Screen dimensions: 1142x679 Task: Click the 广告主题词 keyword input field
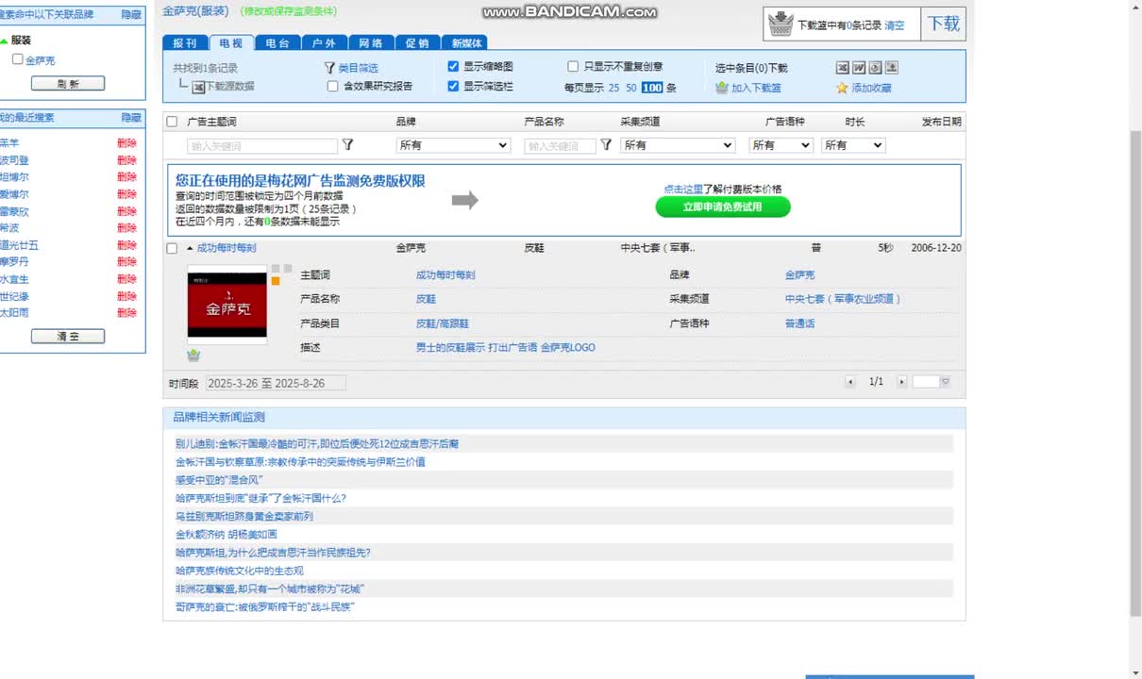262,146
